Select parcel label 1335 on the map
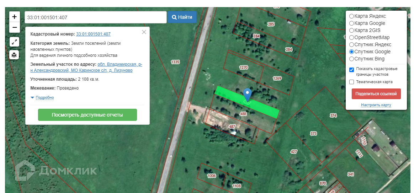This screenshot has width=414, height=193. pyautogui.click(x=175, y=62)
